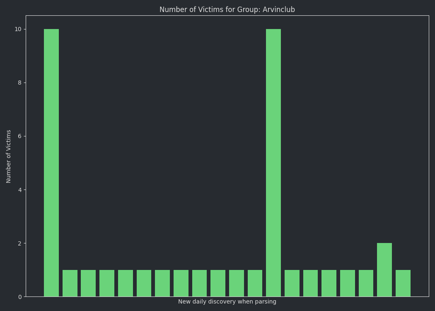
Task: Click the chart title mentioning Arvinclub
Action: tap(227, 10)
